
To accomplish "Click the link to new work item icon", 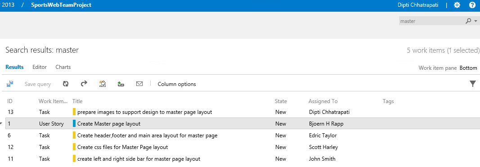I will click(121, 84).
